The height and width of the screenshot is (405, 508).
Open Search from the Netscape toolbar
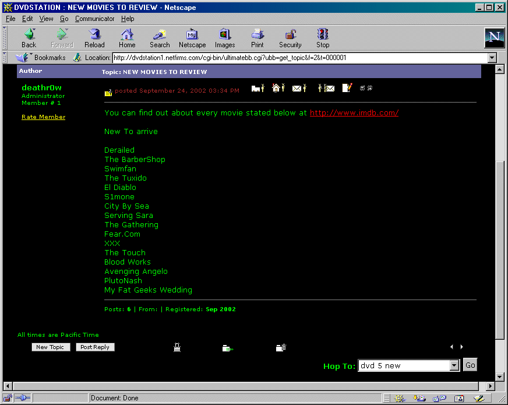coord(160,38)
